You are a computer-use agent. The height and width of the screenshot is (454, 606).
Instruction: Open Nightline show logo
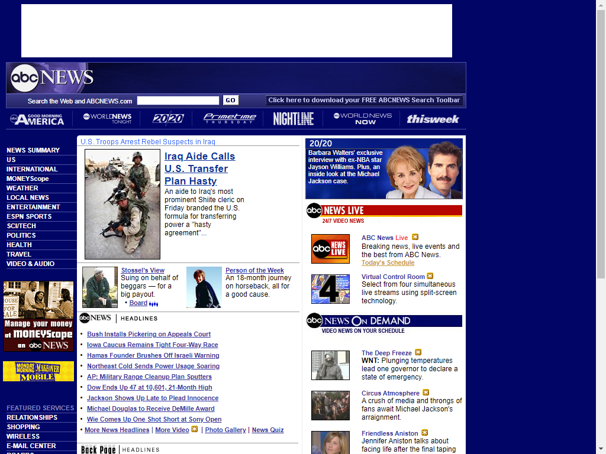pos(294,118)
